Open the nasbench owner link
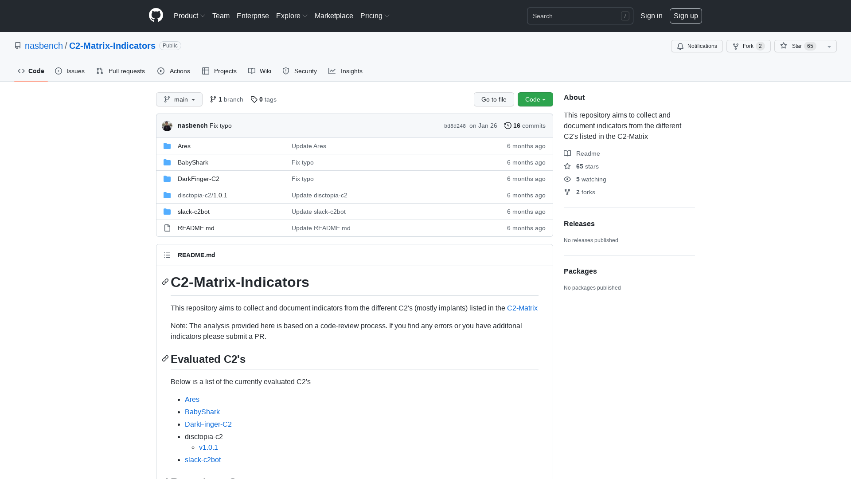Image resolution: width=851 pixels, height=479 pixels. 44,46
